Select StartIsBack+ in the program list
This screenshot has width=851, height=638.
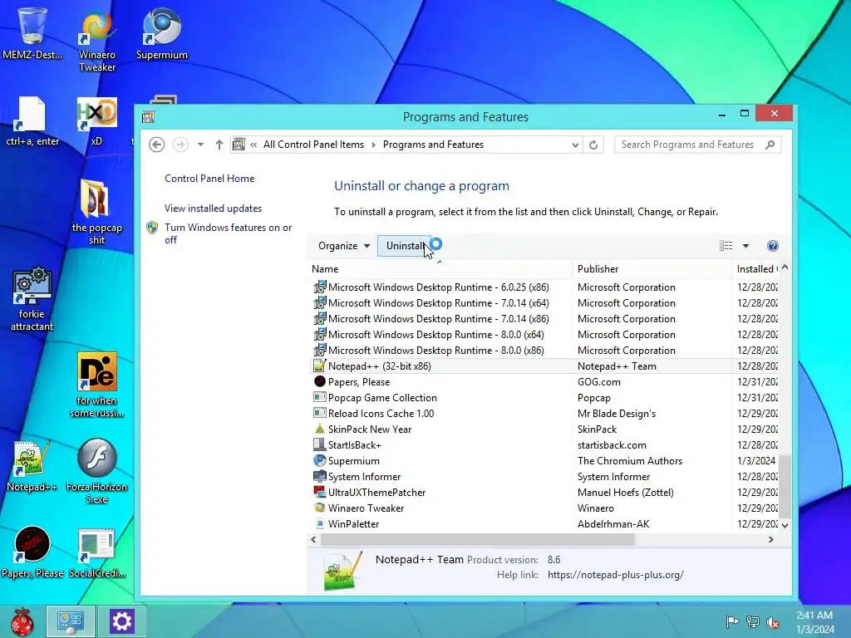[545, 445]
